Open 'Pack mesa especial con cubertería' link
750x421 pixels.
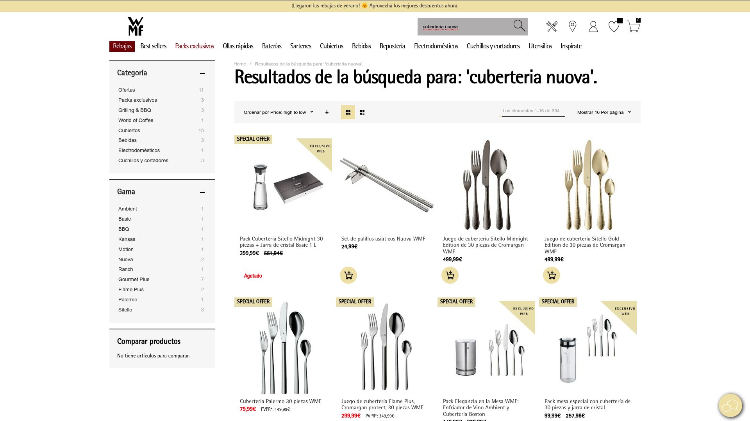point(587,405)
